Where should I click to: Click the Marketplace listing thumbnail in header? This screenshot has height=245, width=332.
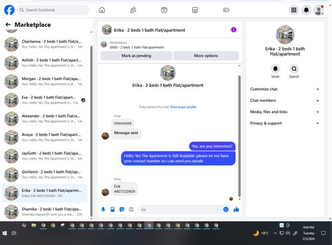(x=104, y=44)
